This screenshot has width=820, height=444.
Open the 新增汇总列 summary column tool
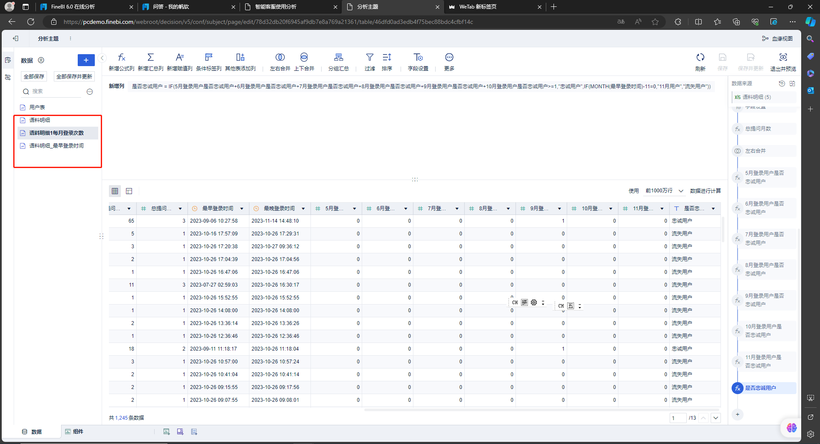150,62
